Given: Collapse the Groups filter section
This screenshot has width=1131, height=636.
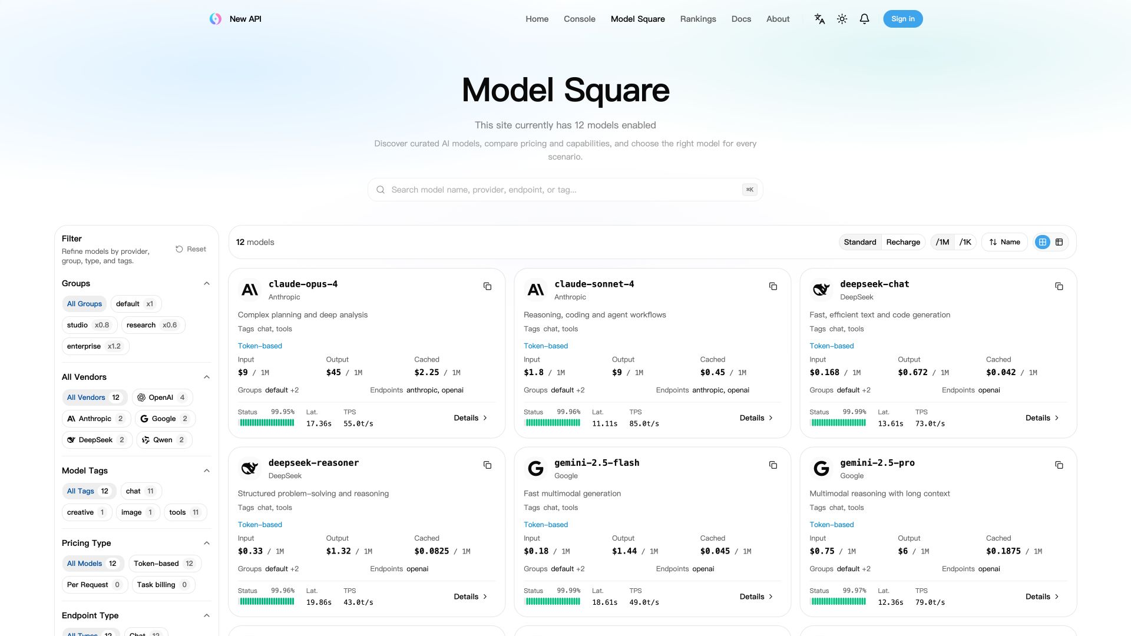Looking at the screenshot, I should coord(207,284).
